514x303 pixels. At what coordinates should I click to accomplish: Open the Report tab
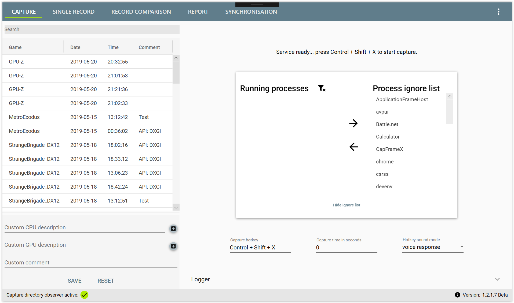click(198, 12)
